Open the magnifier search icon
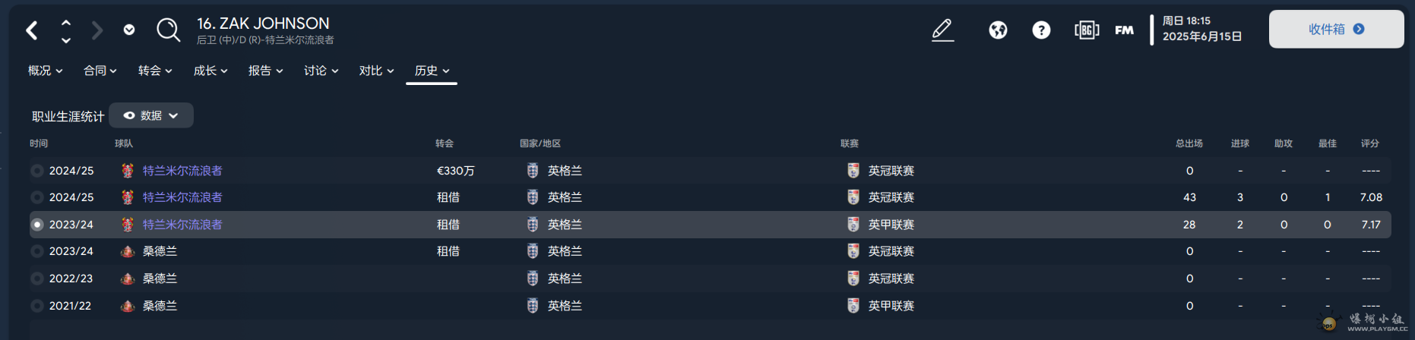Image resolution: width=1415 pixels, height=340 pixels. [168, 30]
